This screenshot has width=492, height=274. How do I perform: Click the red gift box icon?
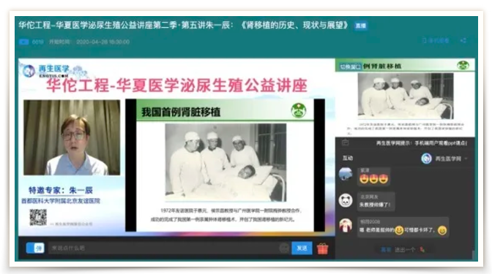pos(322,248)
